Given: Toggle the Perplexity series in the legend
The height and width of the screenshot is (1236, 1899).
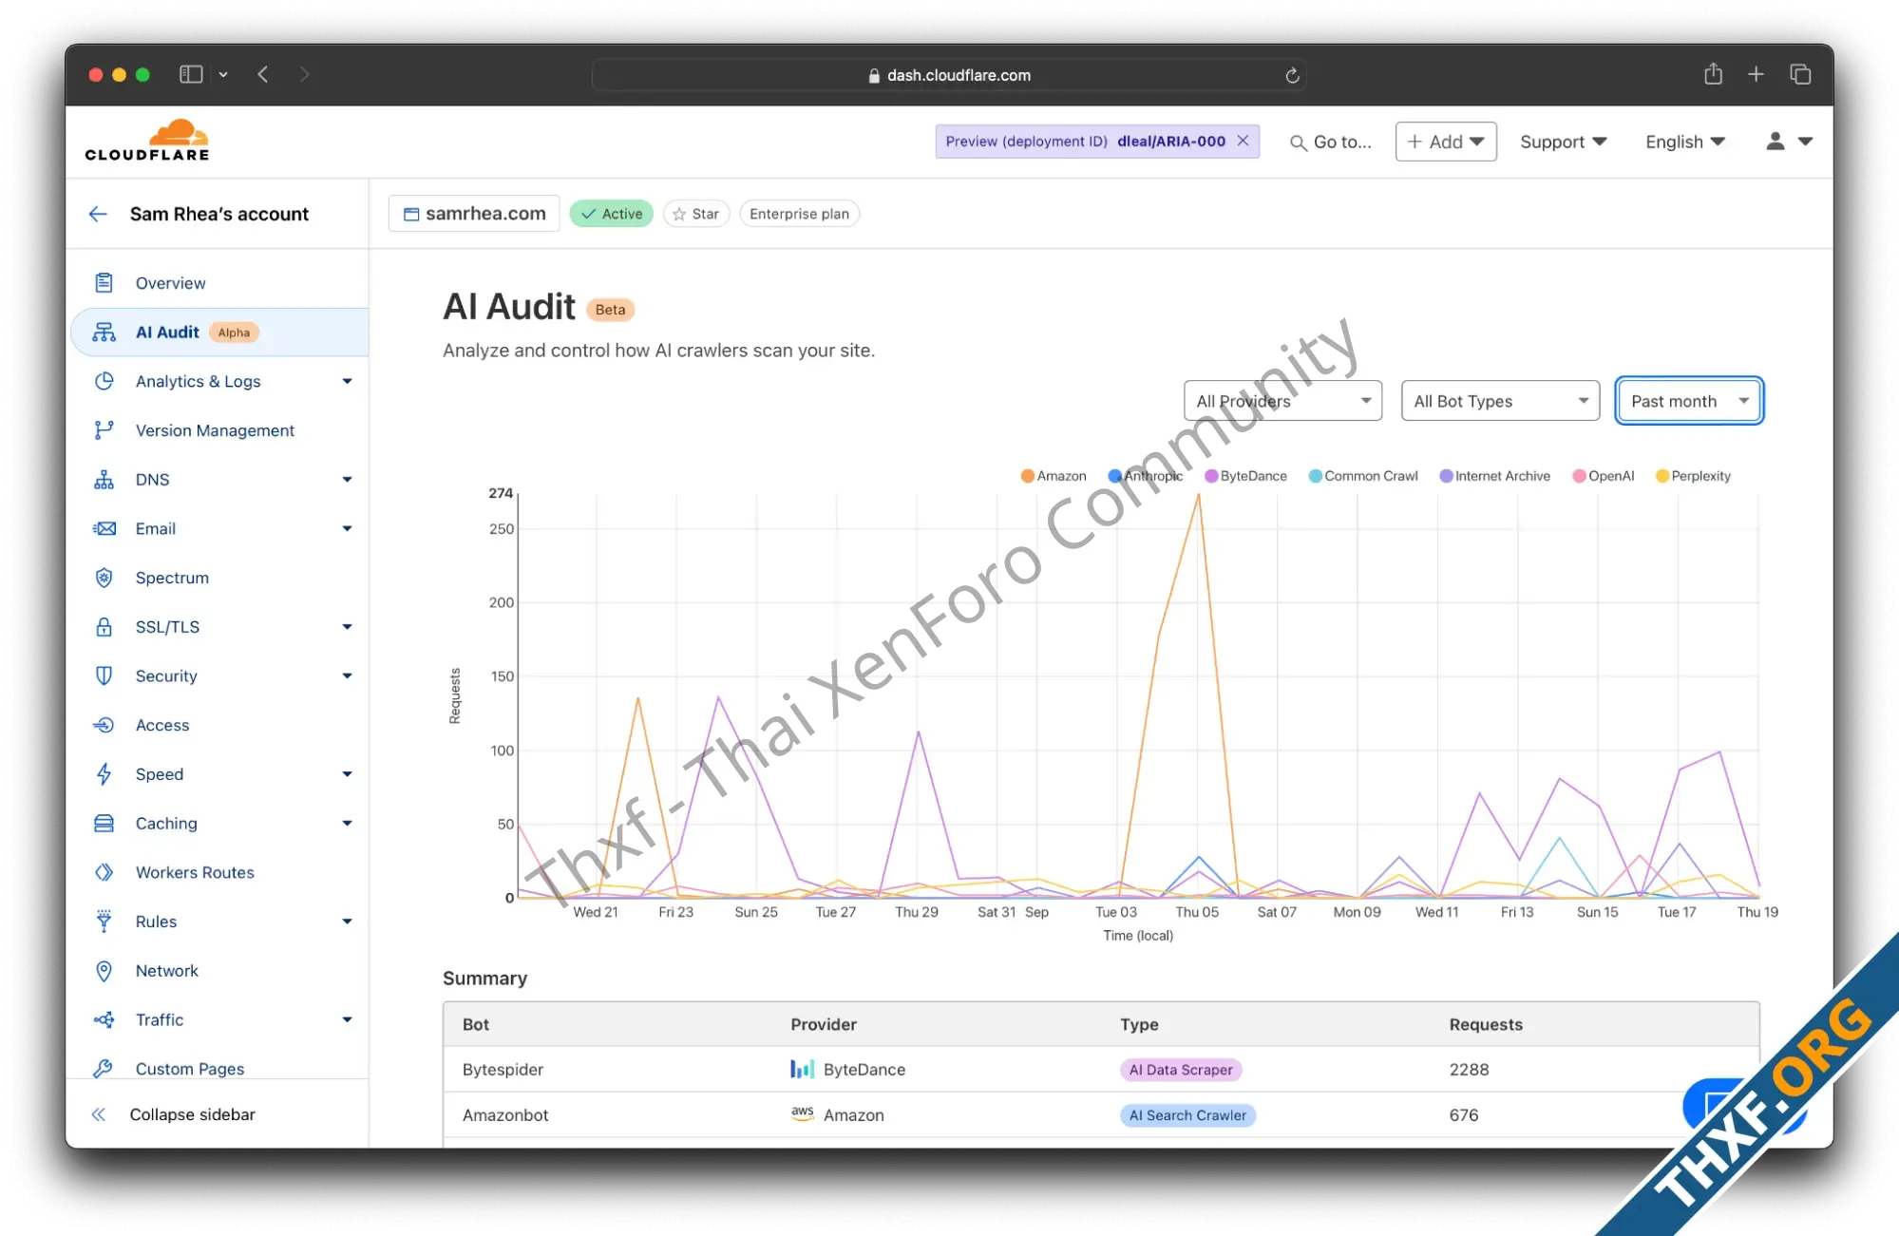Looking at the screenshot, I should point(1693,476).
